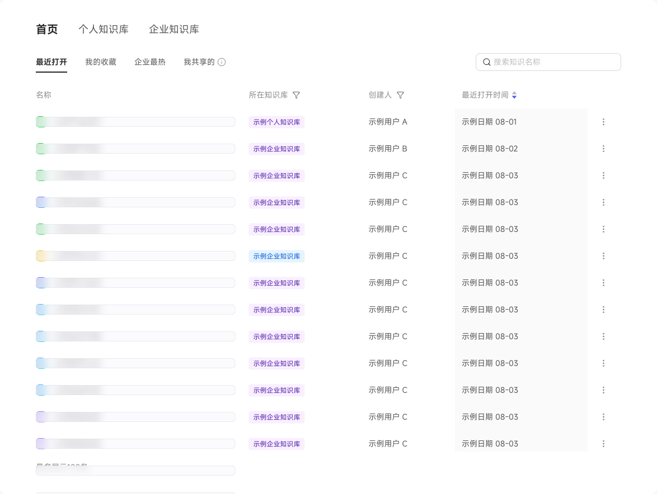
Task: Select the 最近打开 sub-tab
Action: (51, 63)
